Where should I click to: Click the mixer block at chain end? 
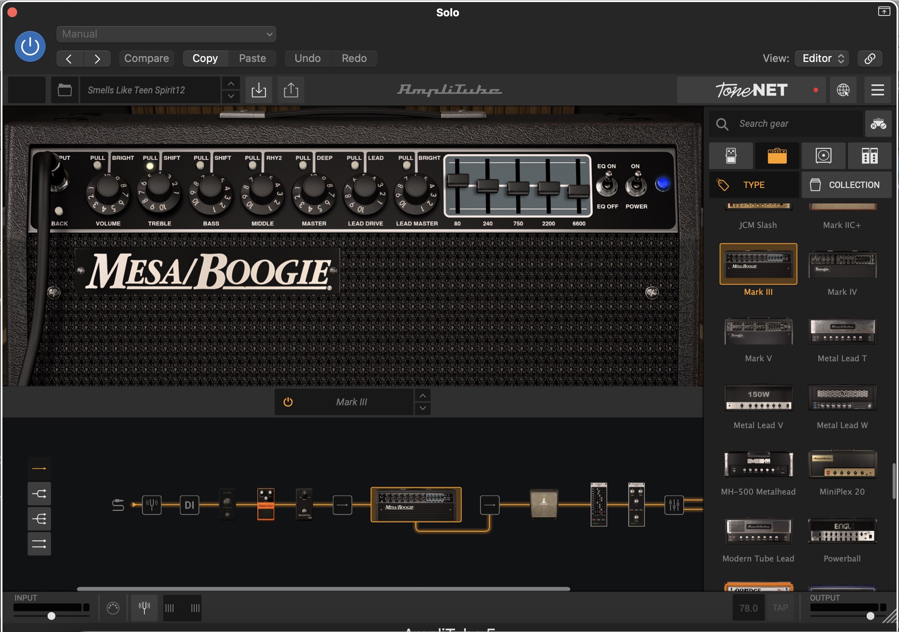674,505
